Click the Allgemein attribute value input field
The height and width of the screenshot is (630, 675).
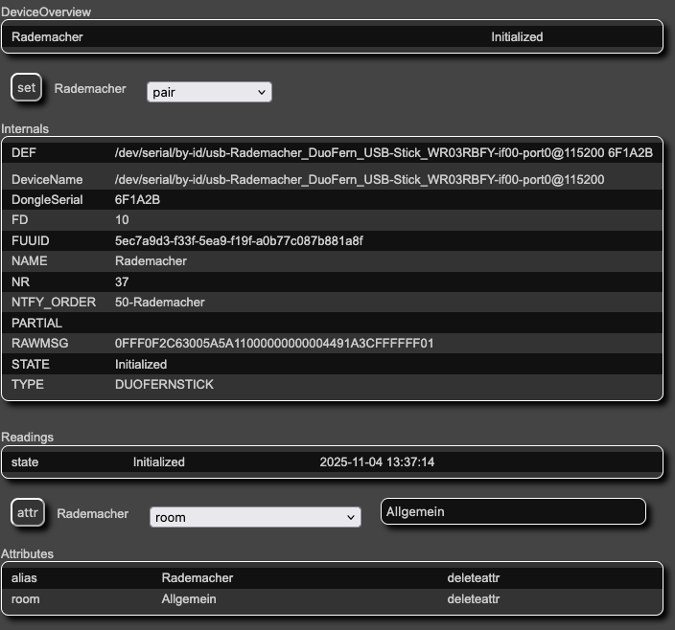(x=513, y=511)
